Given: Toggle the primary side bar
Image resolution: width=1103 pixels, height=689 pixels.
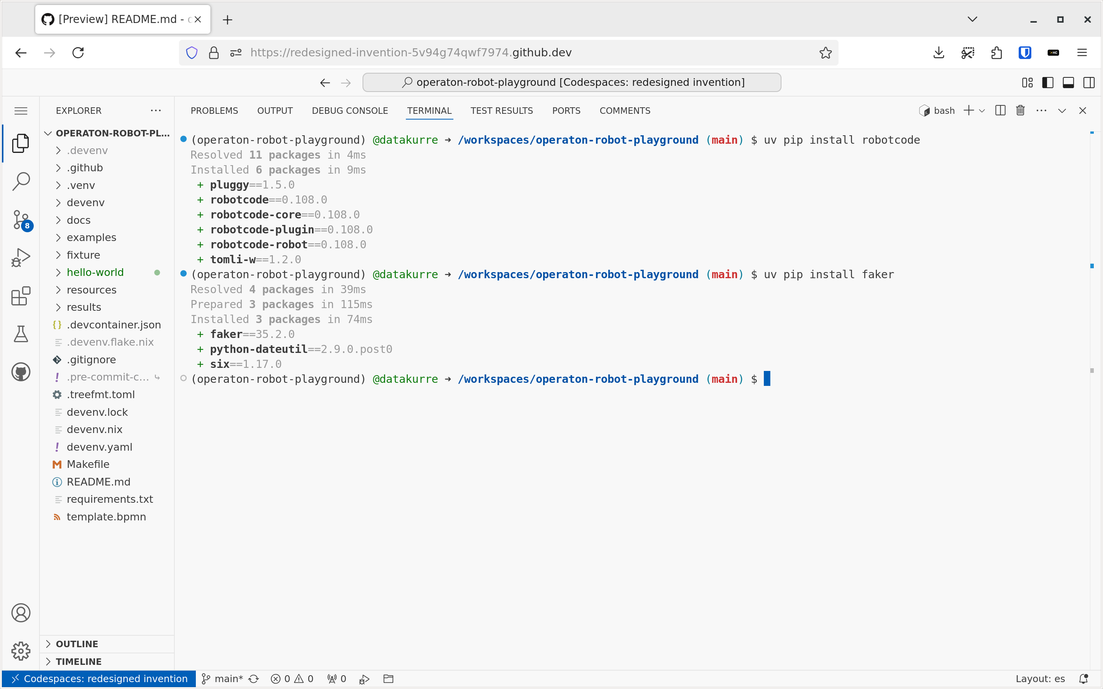Looking at the screenshot, I should [x=1047, y=82].
